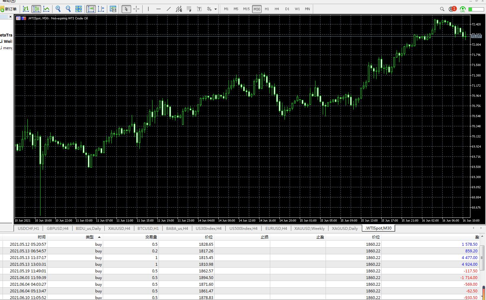Sort by 类型 column header arrow
The image size is (486, 300).
[99, 237]
